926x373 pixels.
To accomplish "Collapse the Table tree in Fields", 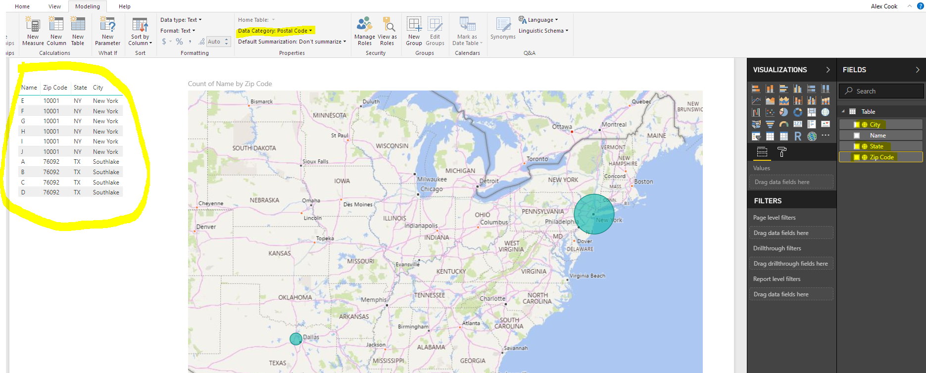I will pyautogui.click(x=843, y=111).
